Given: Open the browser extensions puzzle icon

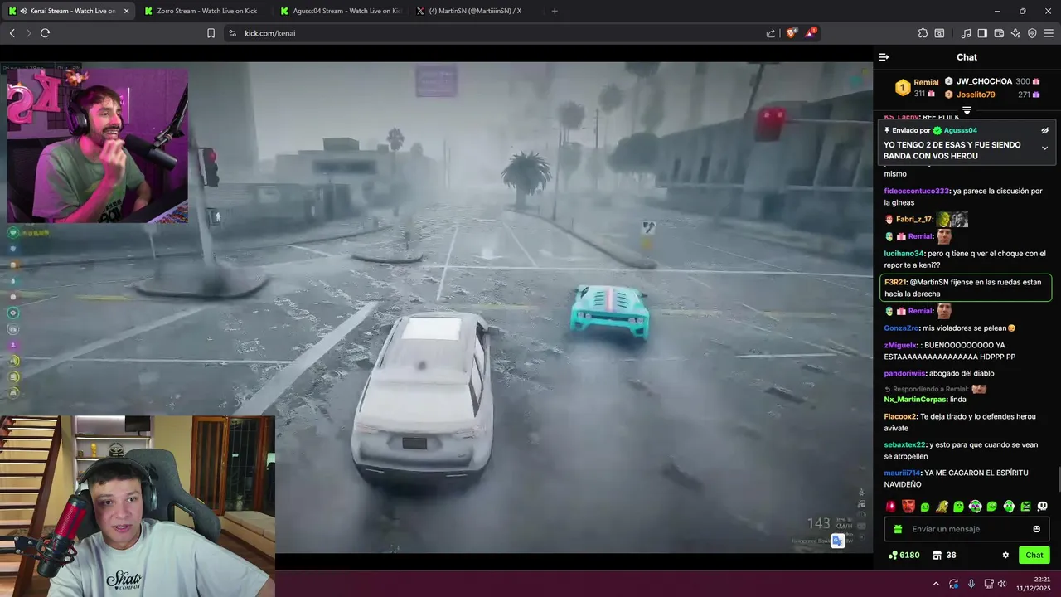Looking at the screenshot, I should [923, 33].
